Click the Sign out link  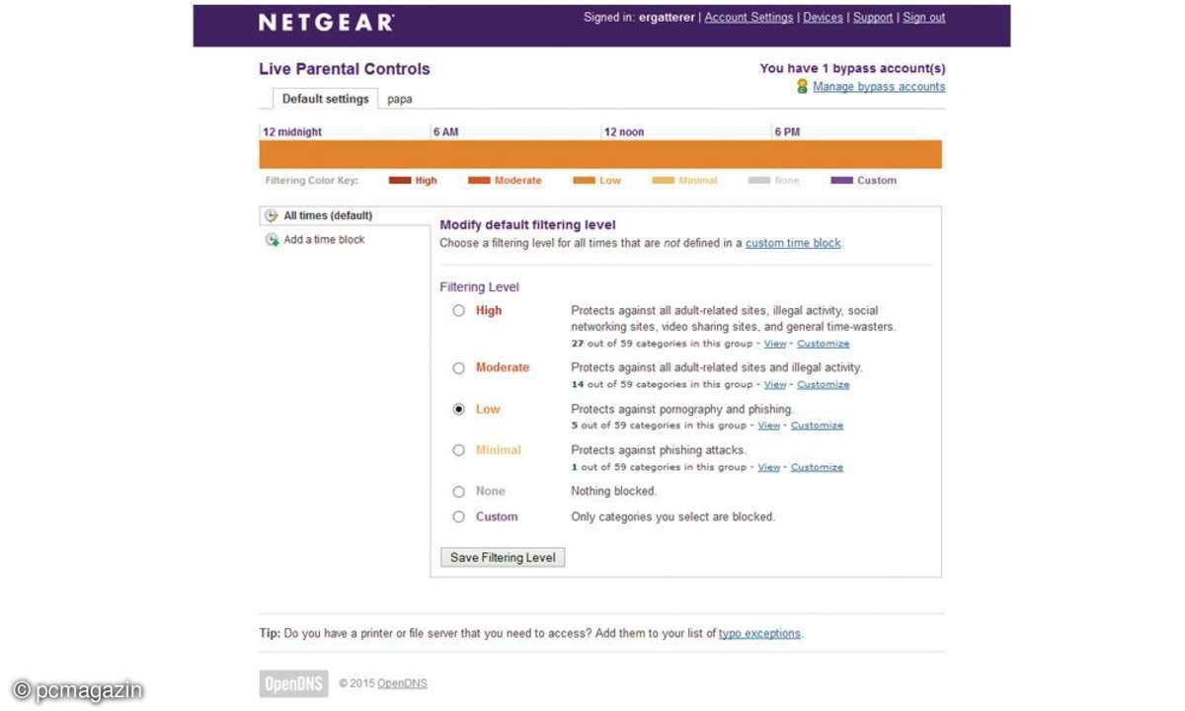point(924,18)
